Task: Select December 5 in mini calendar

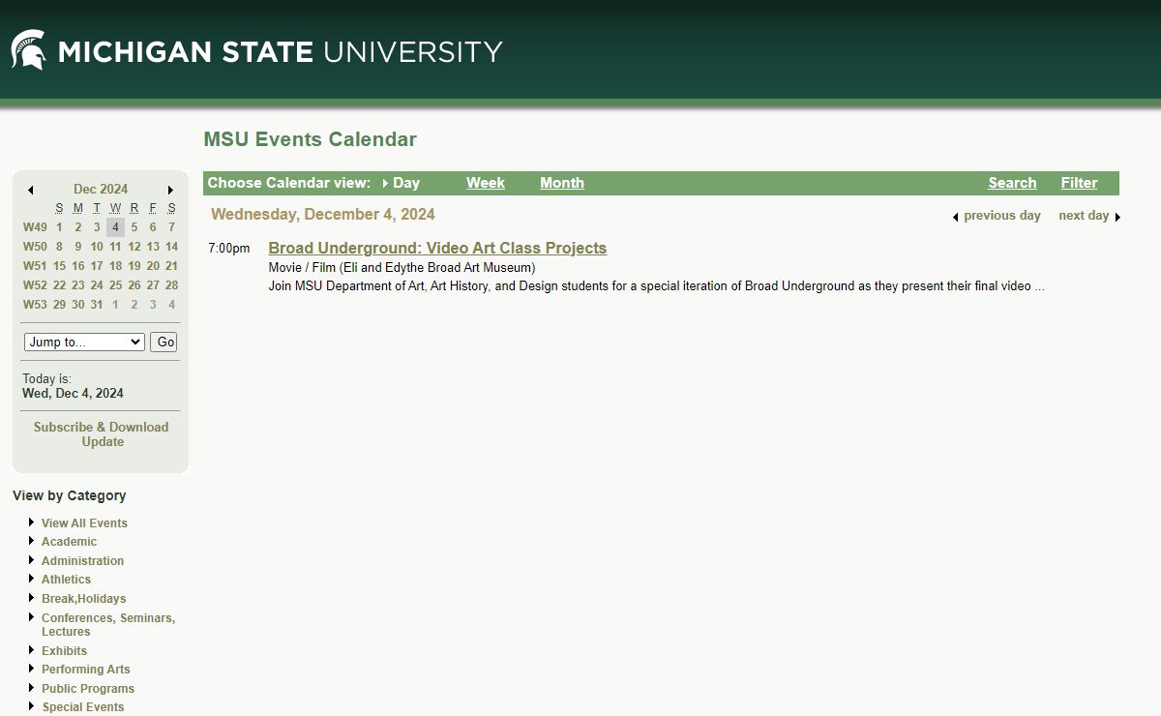Action: 134,227
